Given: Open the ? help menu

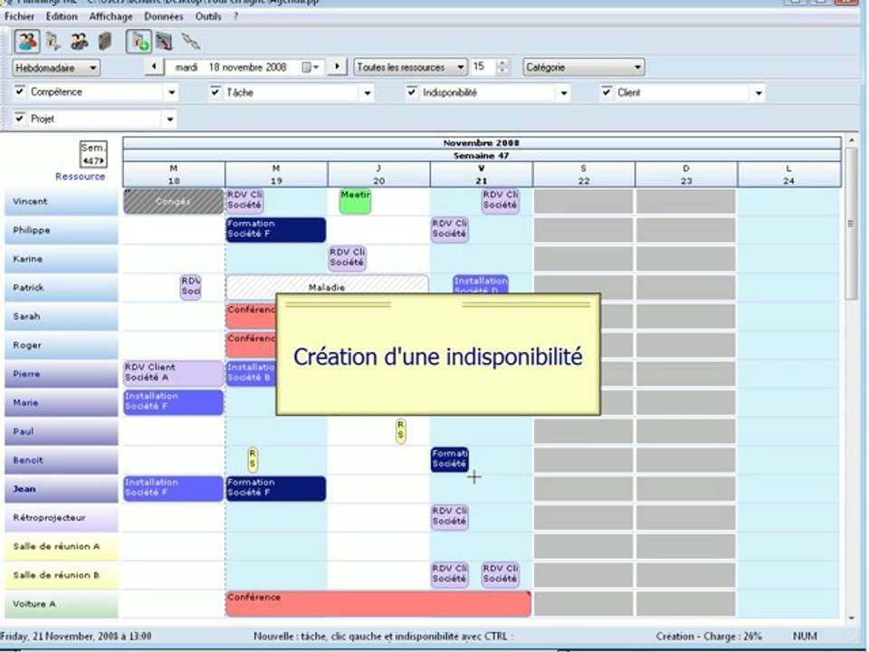Looking at the screenshot, I should point(235,16).
